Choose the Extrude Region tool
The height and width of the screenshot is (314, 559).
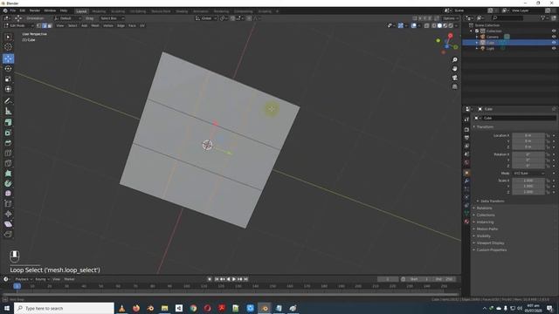(8, 122)
